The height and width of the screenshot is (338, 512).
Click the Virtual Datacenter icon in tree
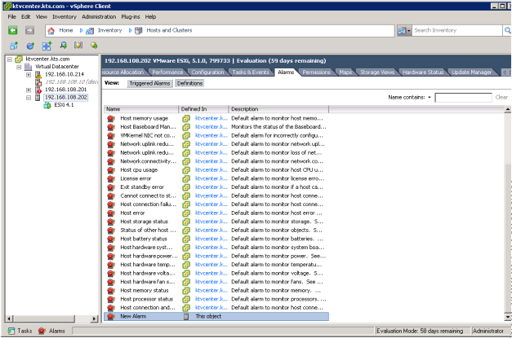tap(29, 67)
